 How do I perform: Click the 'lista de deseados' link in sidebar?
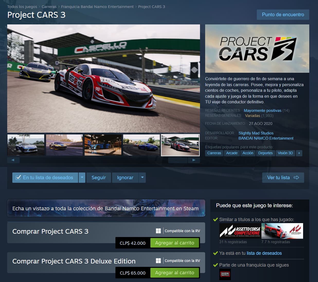(264, 253)
